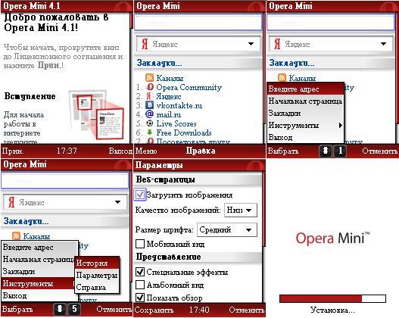Click the welcome screen vertical scrollbar

tap(131, 20)
